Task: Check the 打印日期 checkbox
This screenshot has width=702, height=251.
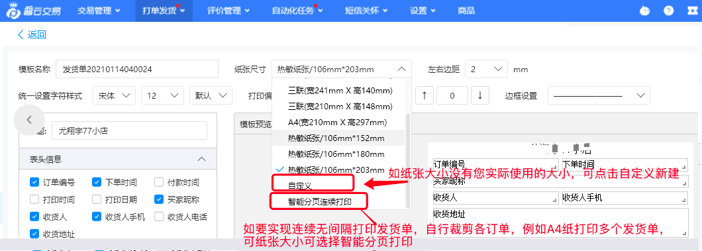Action: (96, 199)
